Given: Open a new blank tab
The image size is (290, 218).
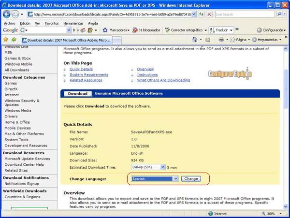Looking at the screenshot, I should (x=117, y=40).
